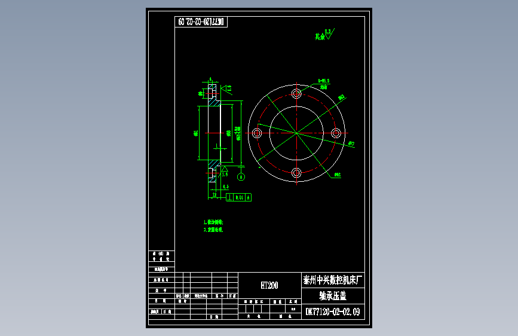Click the right bolt hole on flange
The width and height of the screenshot is (518, 336).
[336, 133]
